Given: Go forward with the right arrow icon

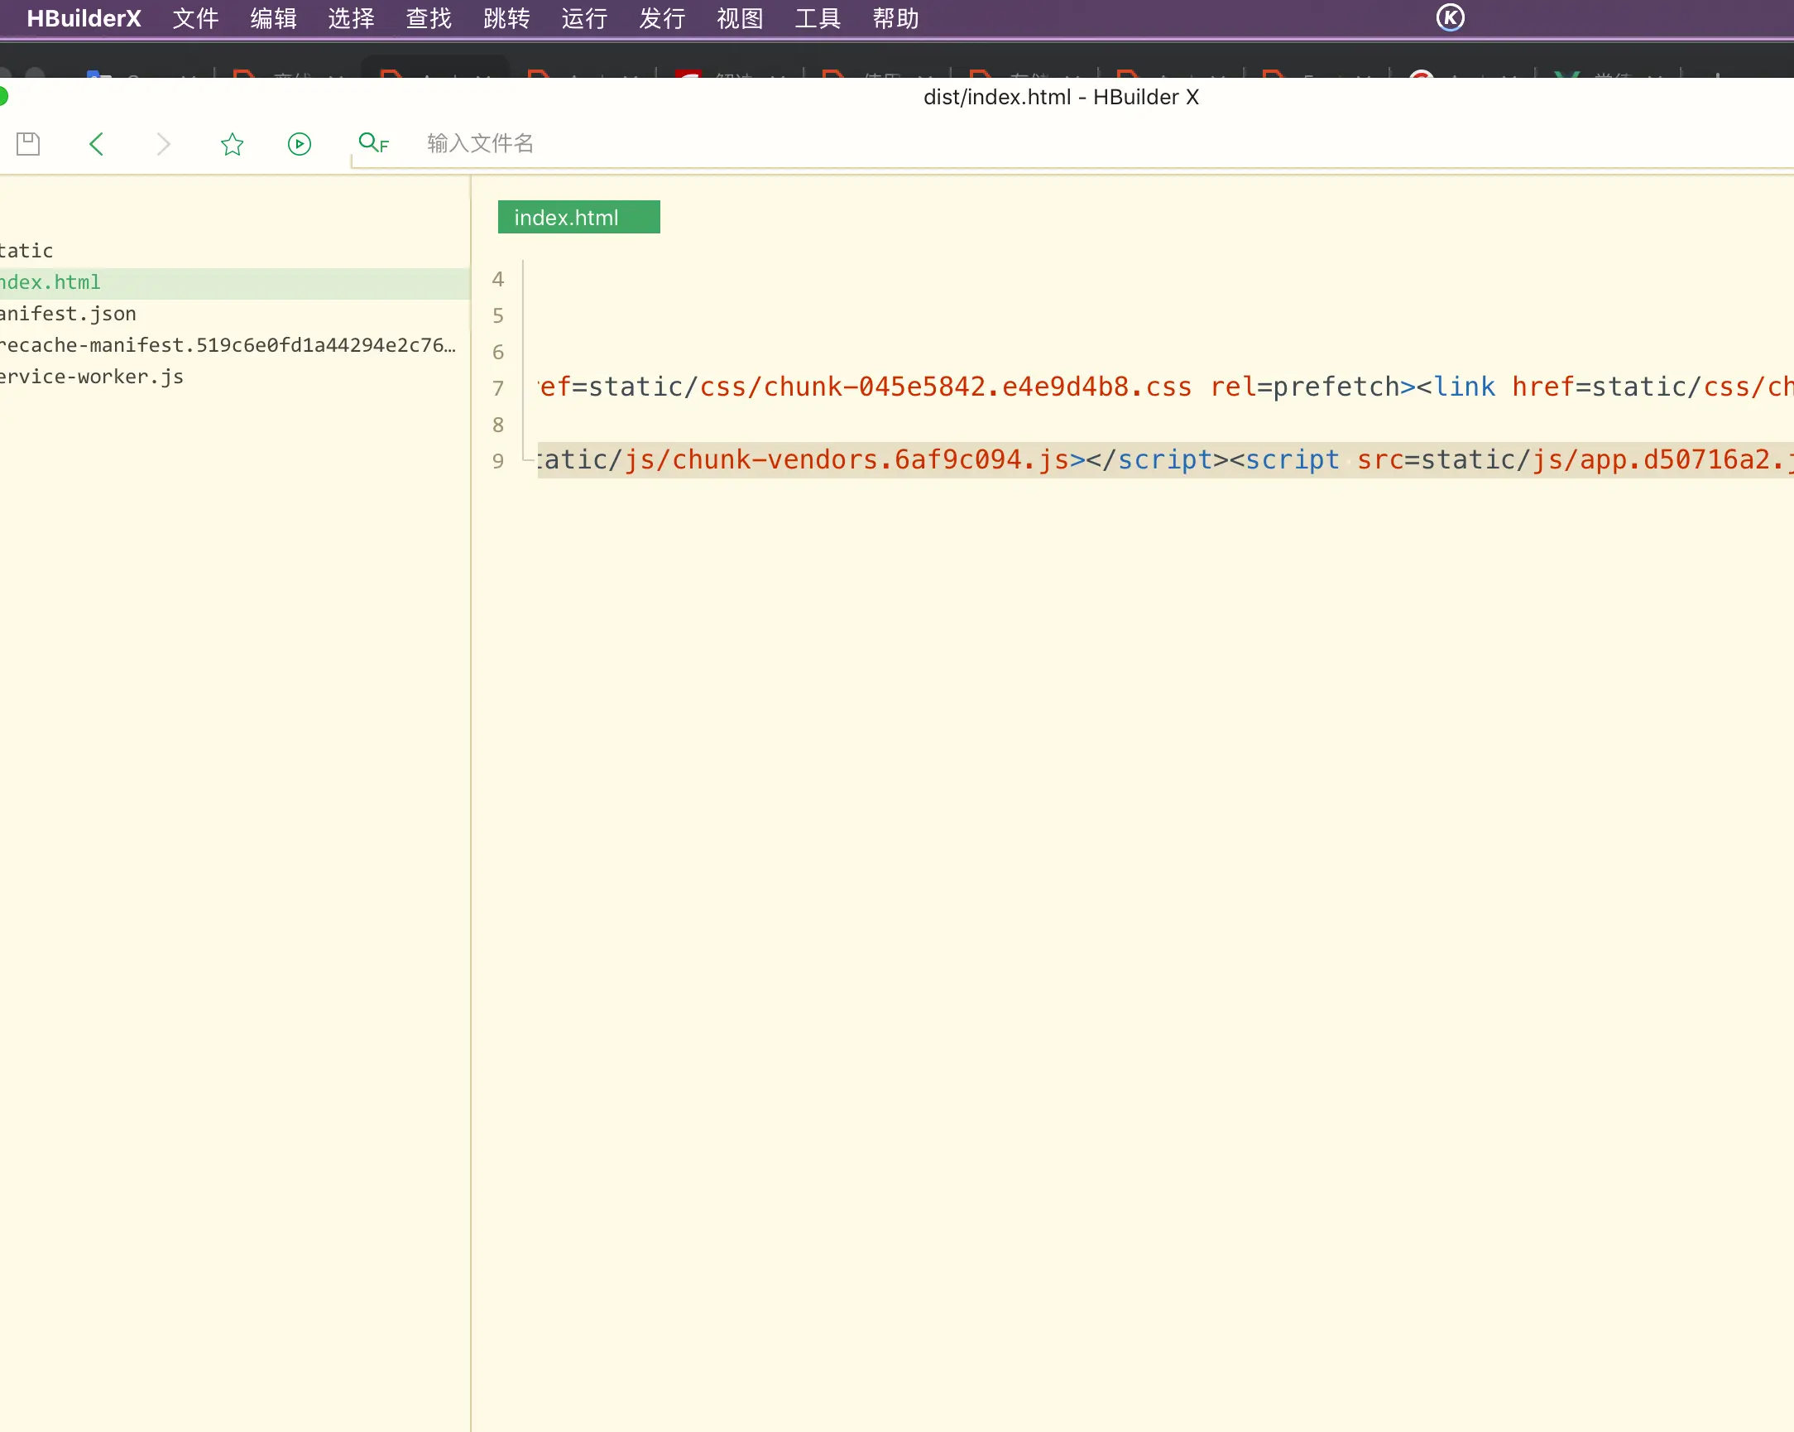Looking at the screenshot, I should click(164, 144).
